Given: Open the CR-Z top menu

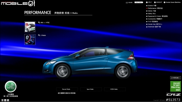Looking at the screenshot, I should 149,2.
